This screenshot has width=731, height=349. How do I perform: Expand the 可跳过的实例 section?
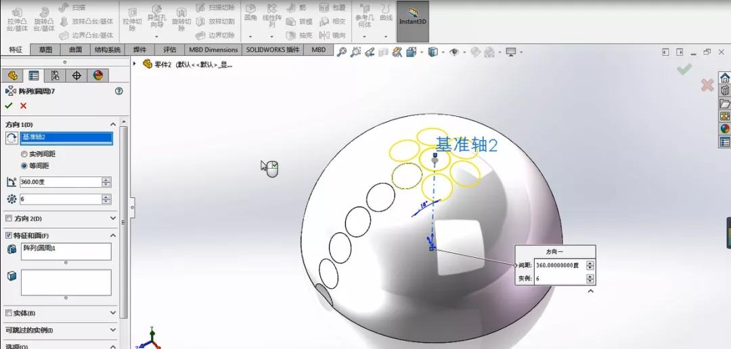tap(113, 330)
